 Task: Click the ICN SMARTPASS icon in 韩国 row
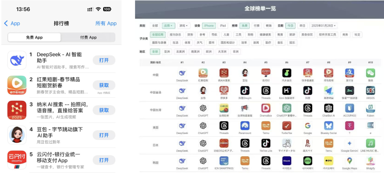[224, 161]
